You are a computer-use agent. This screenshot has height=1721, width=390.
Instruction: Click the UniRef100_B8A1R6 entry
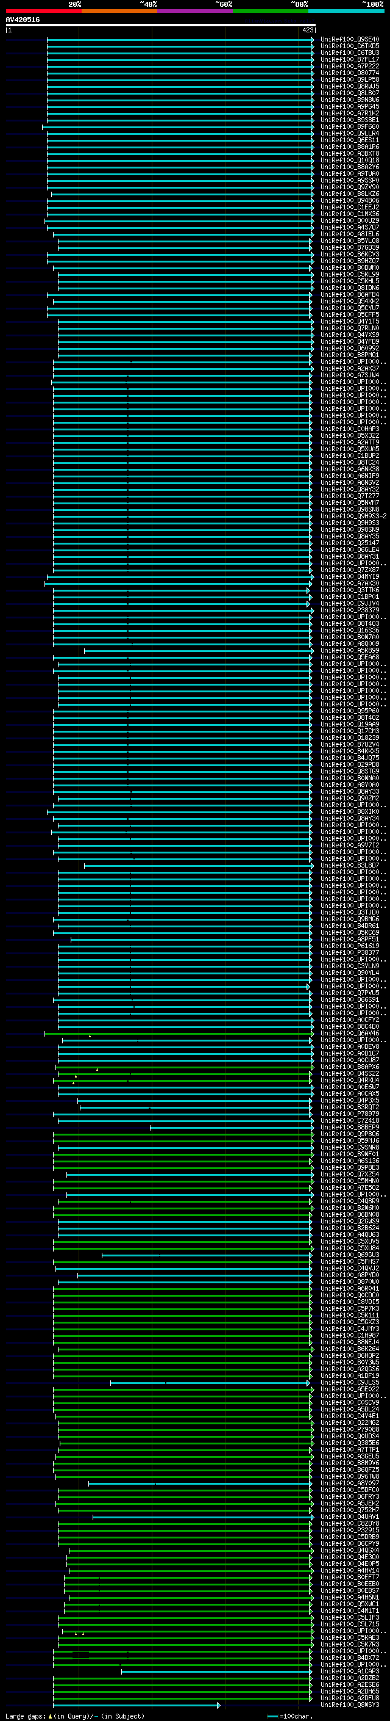349,147
